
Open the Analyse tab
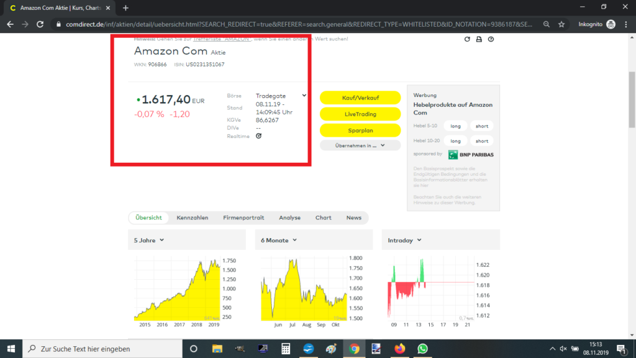289,218
